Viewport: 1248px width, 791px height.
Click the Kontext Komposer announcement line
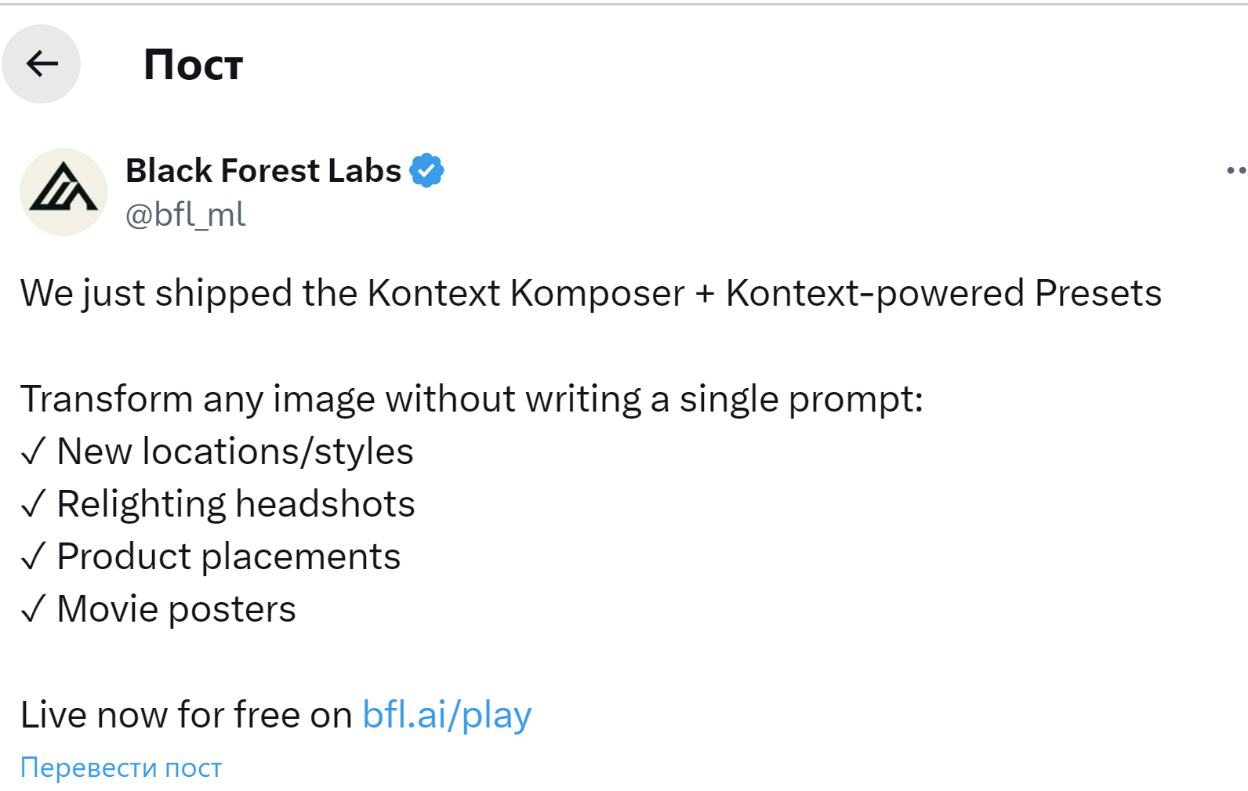[590, 293]
